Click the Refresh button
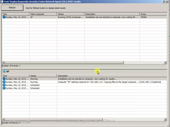This screenshot has height=127, width=170. (12, 8)
